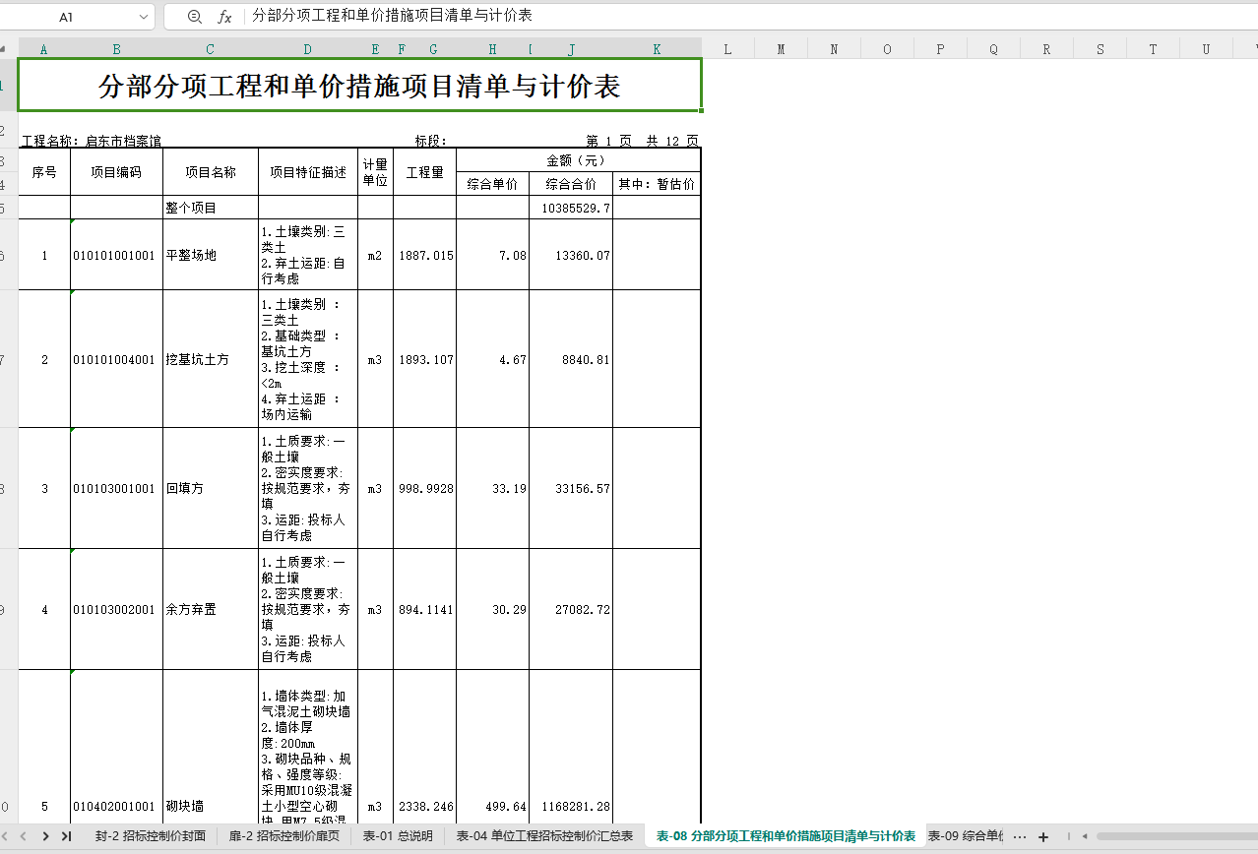Viewport: 1258px width, 854px height.
Task: Select column D header
Action: coord(308,49)
